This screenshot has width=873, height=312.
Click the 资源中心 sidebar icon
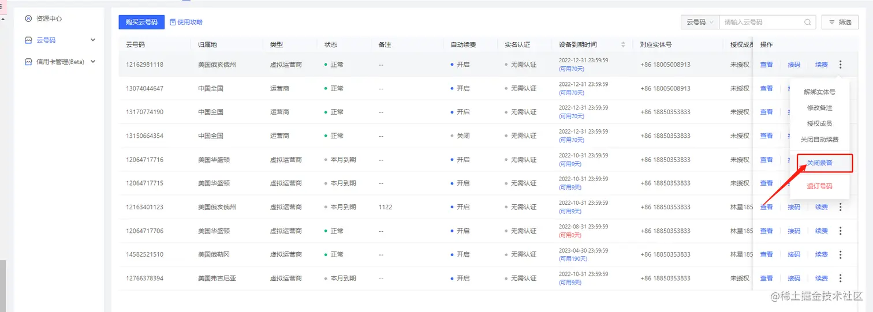tap(28, 18)
